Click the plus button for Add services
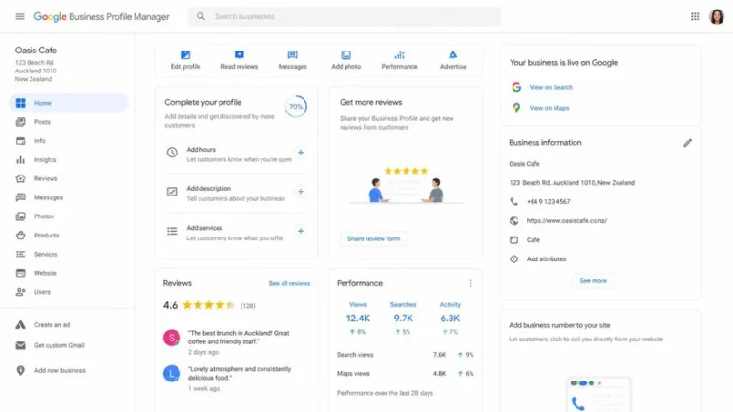 click(x=301, y=231)
